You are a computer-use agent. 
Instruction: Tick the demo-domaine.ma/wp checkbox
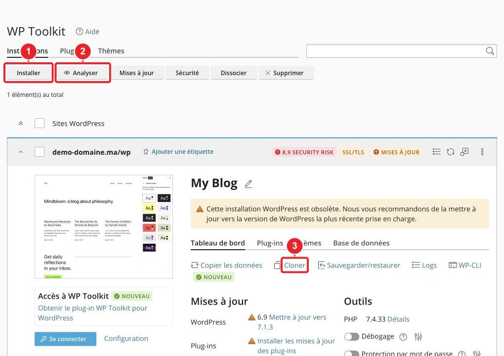click(x=40, y=152)
